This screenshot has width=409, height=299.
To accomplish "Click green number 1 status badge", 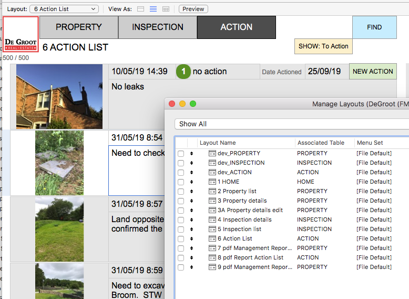I will pyautogui.click(x=183, y=72).
